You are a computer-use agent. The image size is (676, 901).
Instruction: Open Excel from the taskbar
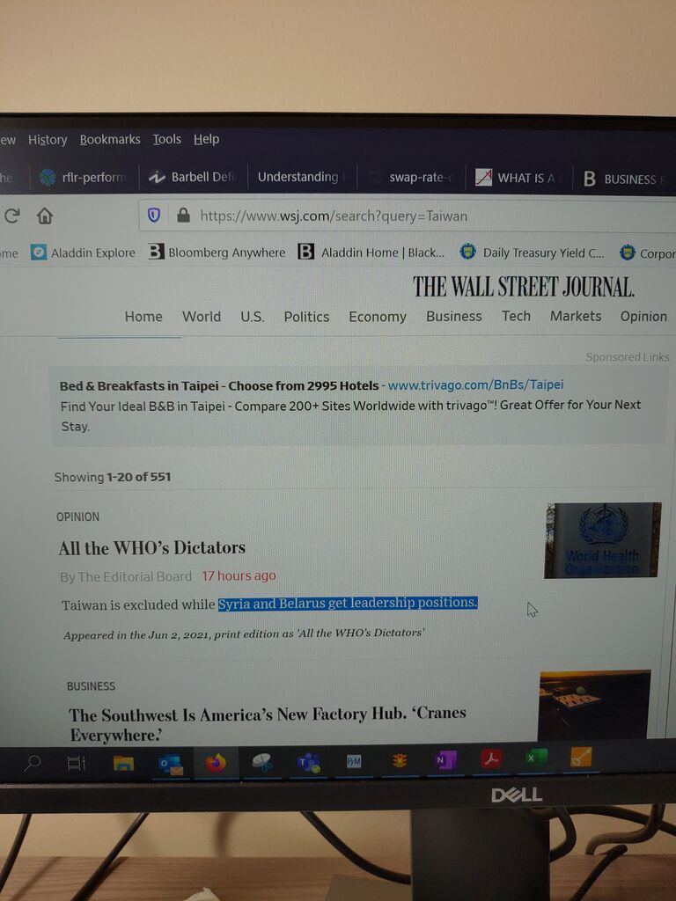click(536, 758)
